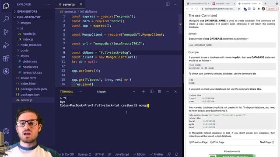280x157 pixels.
Task: Open the Explorer view in activity bar
Action: (x=6, y=6)
